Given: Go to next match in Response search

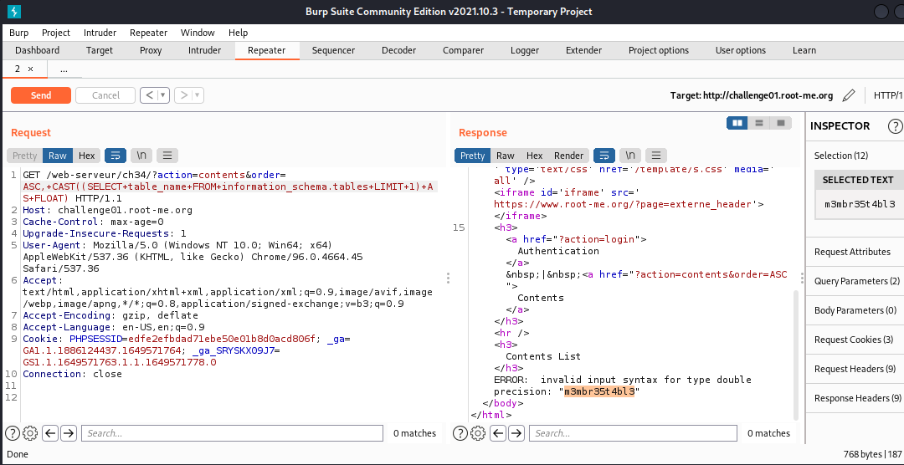Looking at the screenshot, I should point(516,432).
